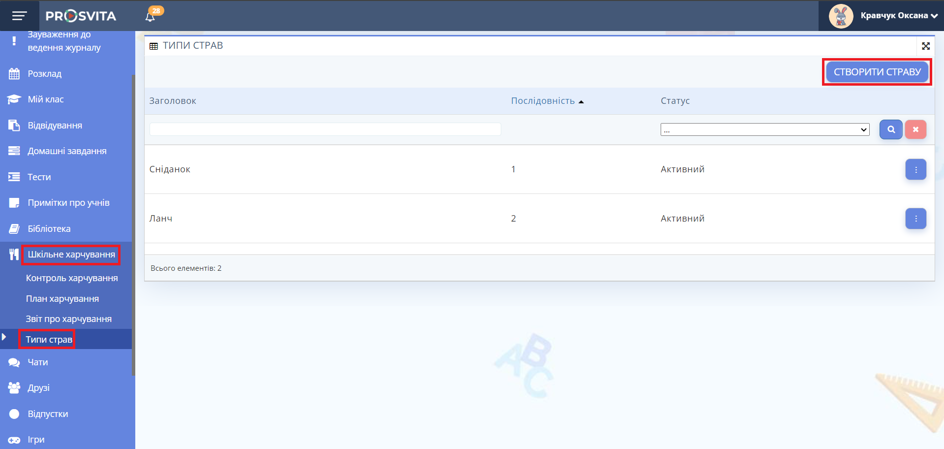
Task: Click the Розклад calendar icon
Action: tap(14, 74)
